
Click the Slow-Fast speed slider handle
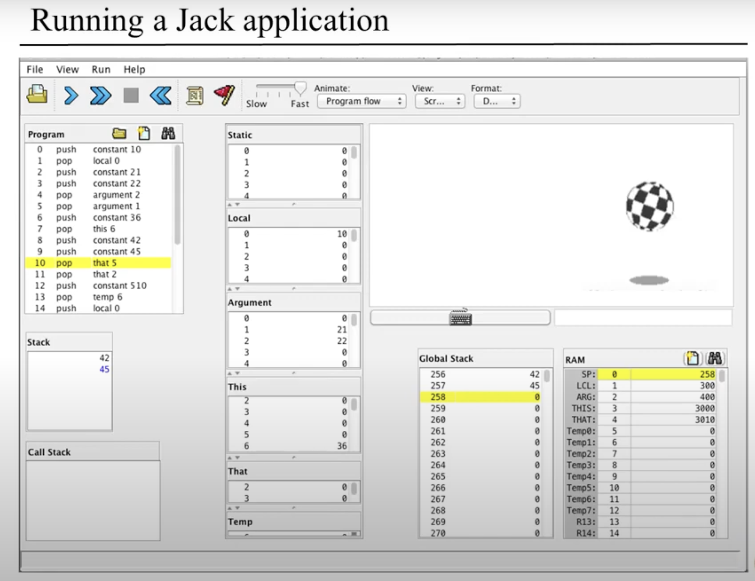(x=300, y=88)
